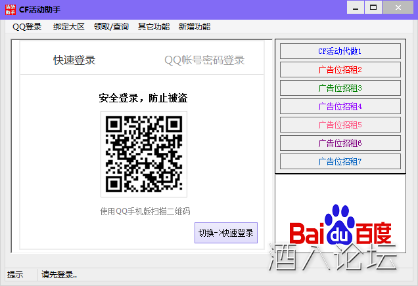The image size is (418, 286).
Task: Click the pink 广告位招租5 button
Action: point(340,125)
